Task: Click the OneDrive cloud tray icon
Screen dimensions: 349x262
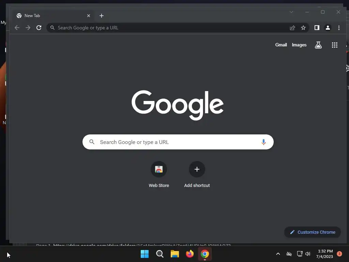Action: [x=289, y=254]
